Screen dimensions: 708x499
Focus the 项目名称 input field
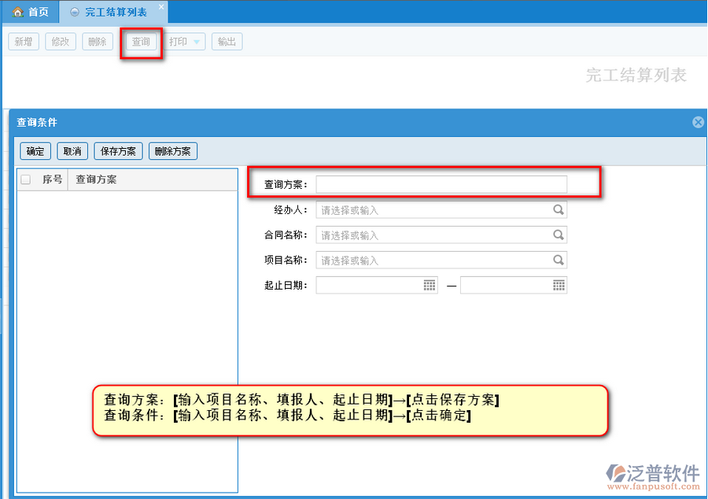pyautogui.click(x=441, y=260)
